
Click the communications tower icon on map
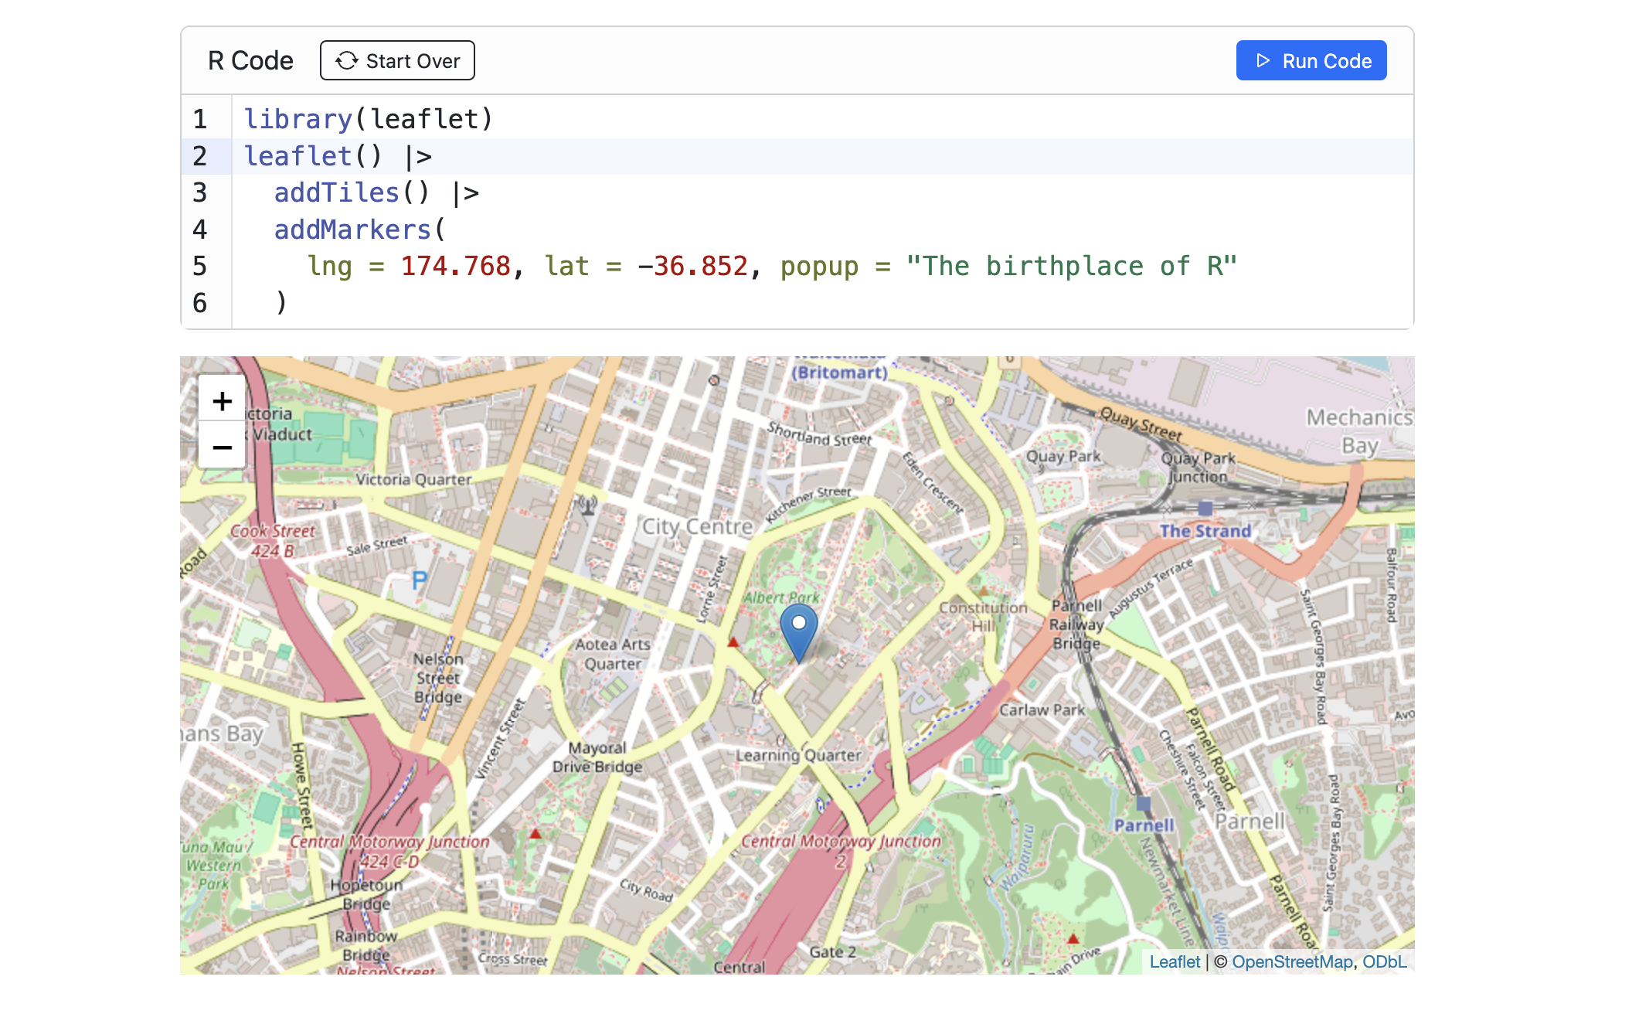[x=588, y=506]
